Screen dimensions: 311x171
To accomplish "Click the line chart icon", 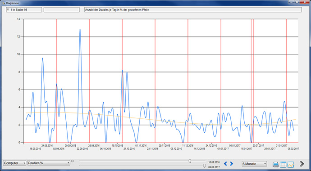I will [x=291, y=164].
